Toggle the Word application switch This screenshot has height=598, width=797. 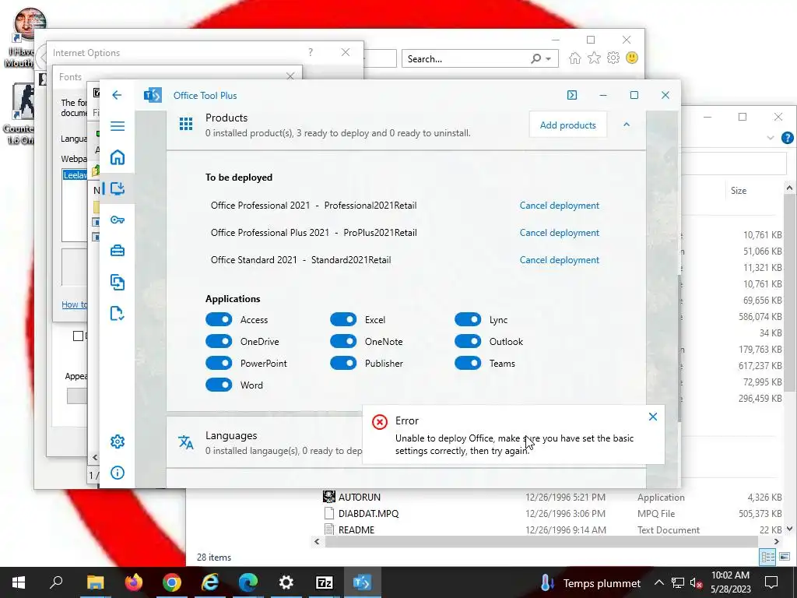[219, 385]
